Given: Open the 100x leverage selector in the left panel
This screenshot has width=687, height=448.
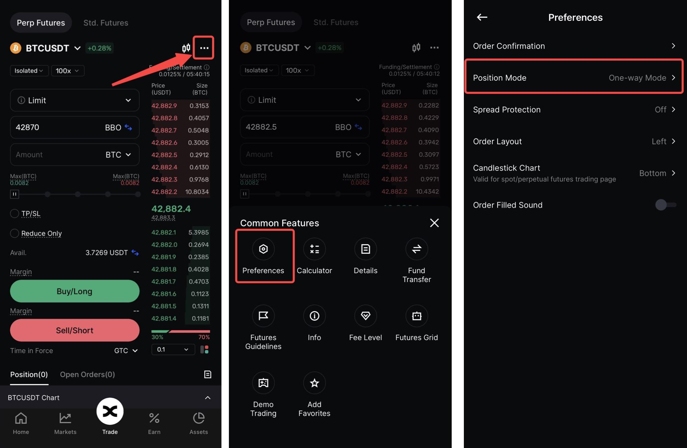Looking at the screenshot, I should [68, 71].
